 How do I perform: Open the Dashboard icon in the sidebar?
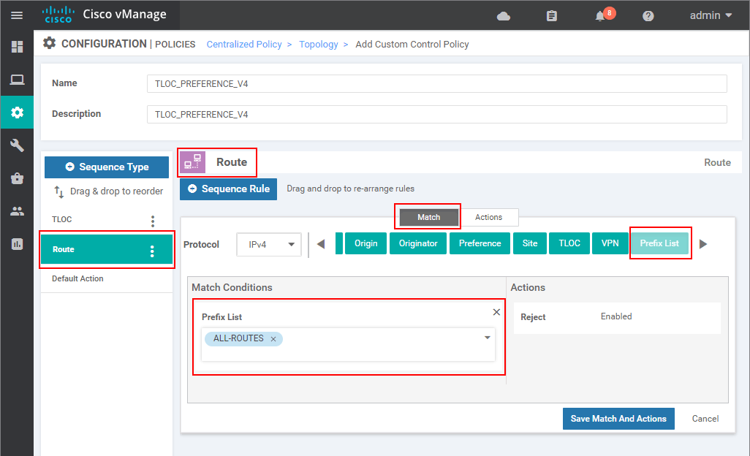[x=16, y=47]
